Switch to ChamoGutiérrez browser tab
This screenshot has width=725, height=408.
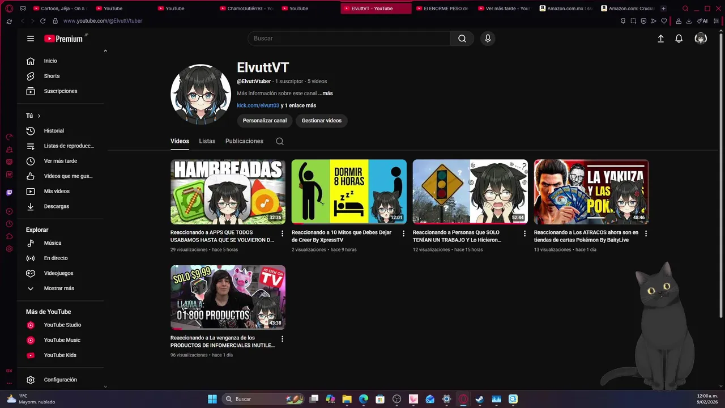pos(246,8)
